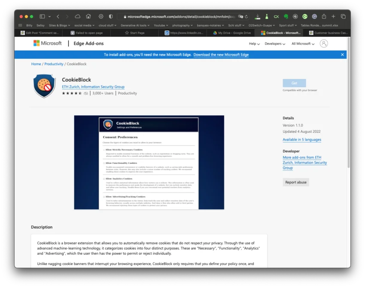Open Available in 5 languages link
365x287 pixels.
click(302, 140)
